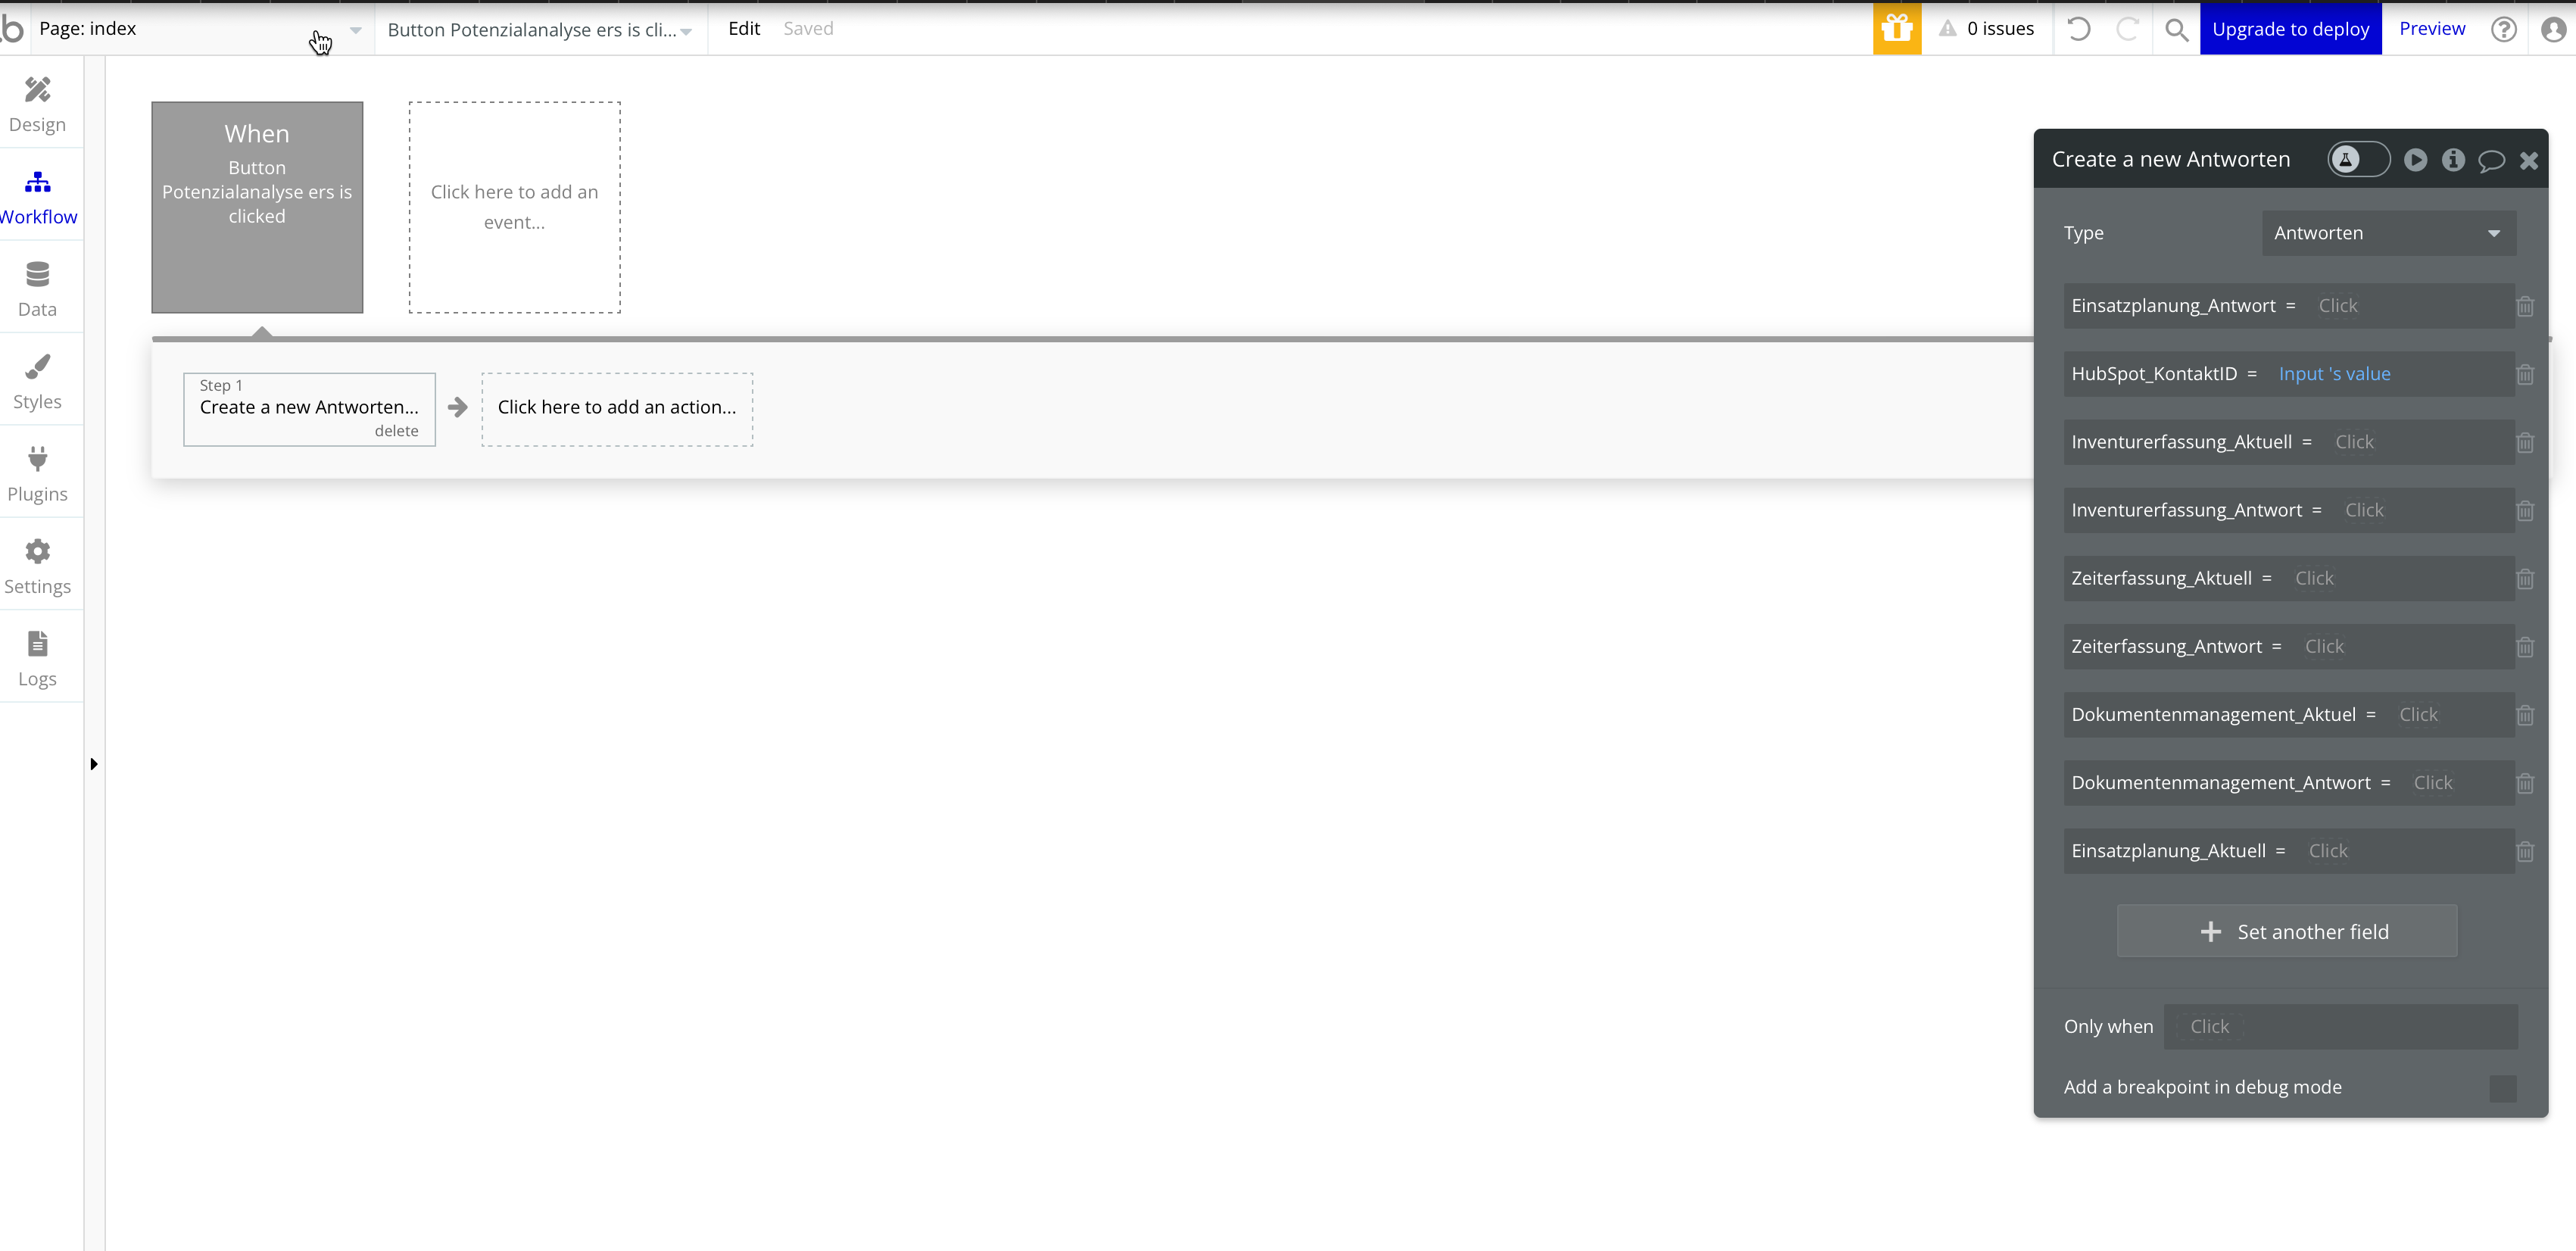Open the search magnifier tool

coord(2176,29)
